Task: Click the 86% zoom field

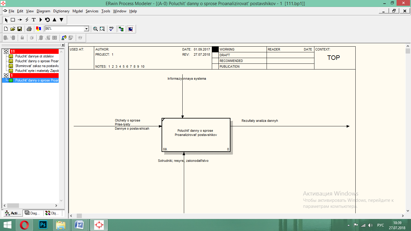Action: tap(64, 29)
